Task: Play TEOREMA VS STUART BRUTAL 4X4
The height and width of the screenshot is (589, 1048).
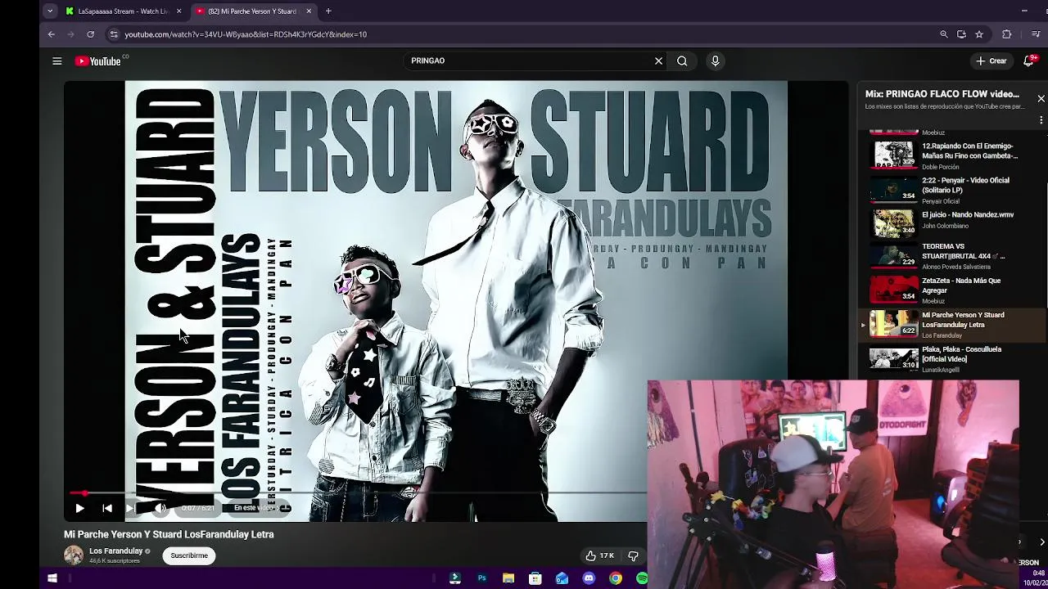Action: [x=952, y=255]
